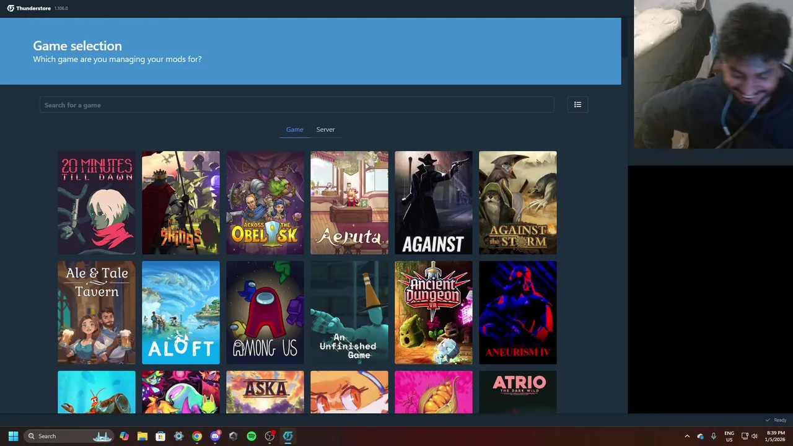Screen dimensions: 793x446
Task: Choose the Aeruta game card
Action: click(x=349, y=203)
